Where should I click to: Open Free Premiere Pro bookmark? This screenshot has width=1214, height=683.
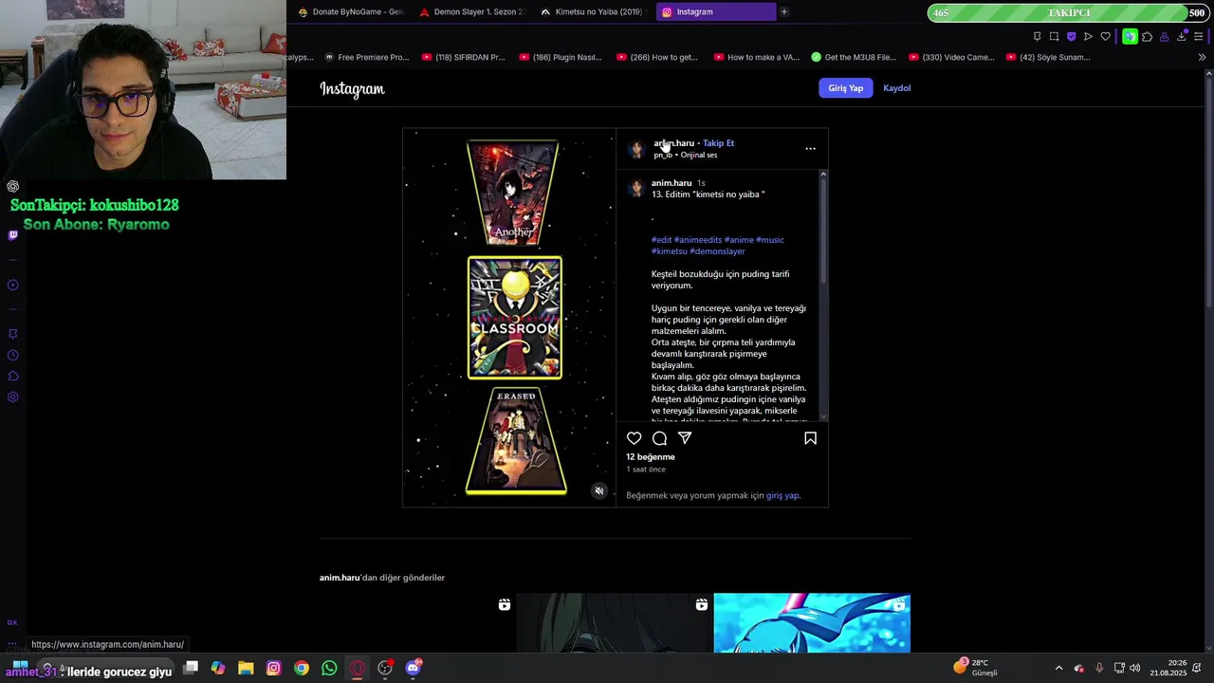coord(366,57)
